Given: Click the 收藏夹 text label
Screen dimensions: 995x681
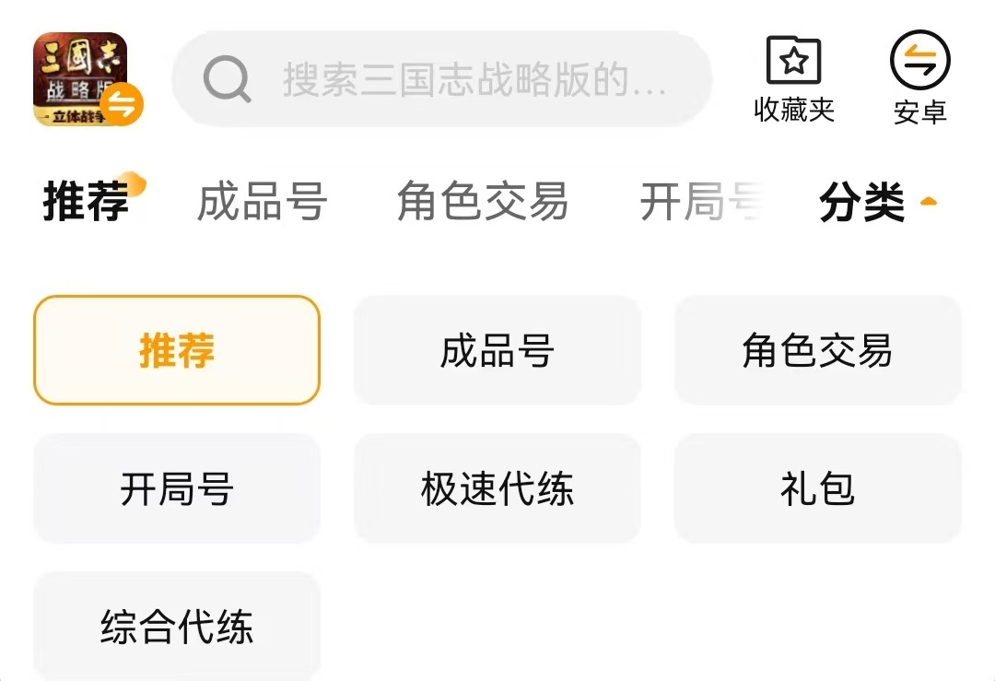Looking at the screenshot, I should [794, 111].
